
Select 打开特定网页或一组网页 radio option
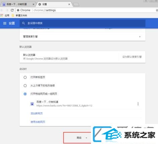(x=25, y=94)
